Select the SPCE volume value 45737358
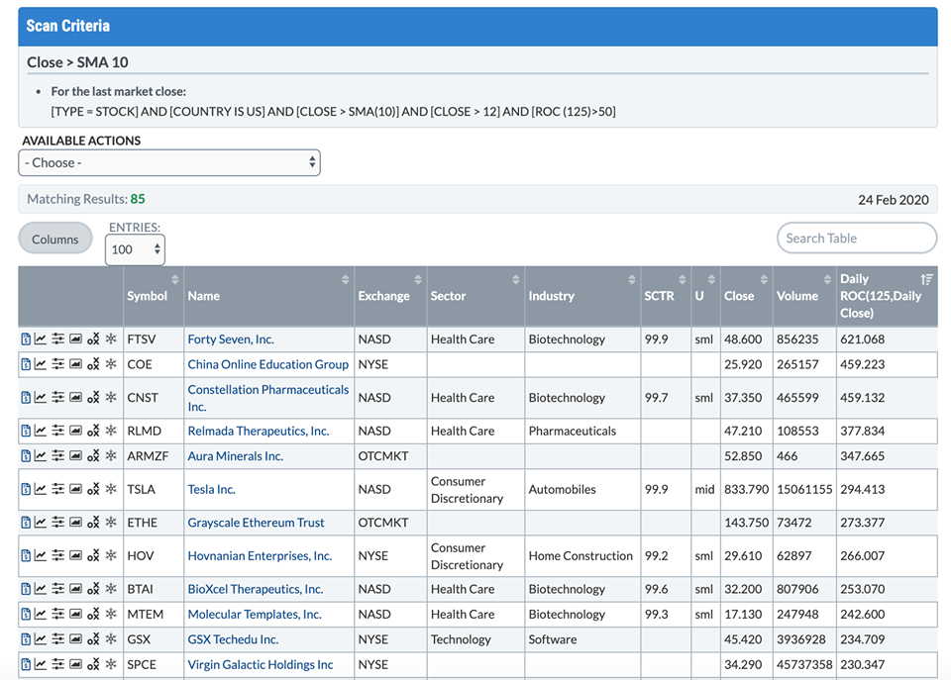This screenshot has width=951, height=680. click(804, 664)
